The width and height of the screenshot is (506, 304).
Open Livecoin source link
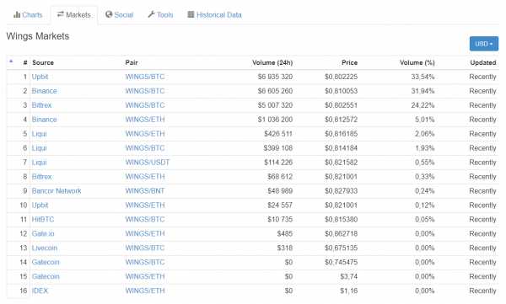45,248
